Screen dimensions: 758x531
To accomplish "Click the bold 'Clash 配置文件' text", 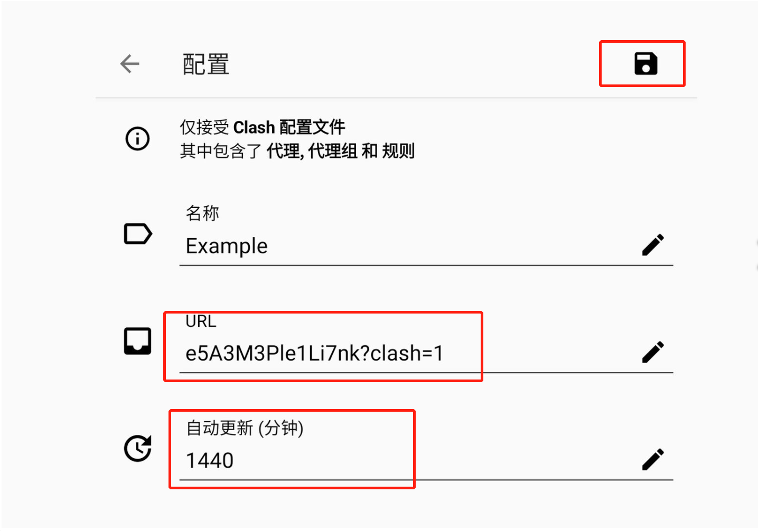I will tap(289, 127).
